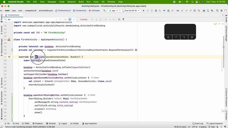Toggle the Words W search option

pyautogui.click(x=70, y=20)
